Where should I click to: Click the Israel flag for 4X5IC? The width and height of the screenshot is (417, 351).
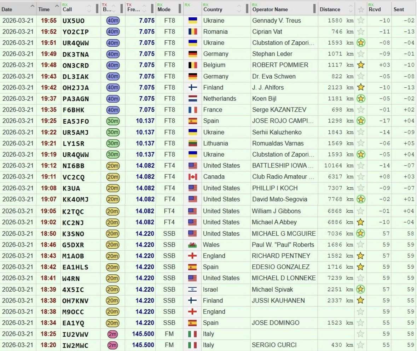click(193, 289)
